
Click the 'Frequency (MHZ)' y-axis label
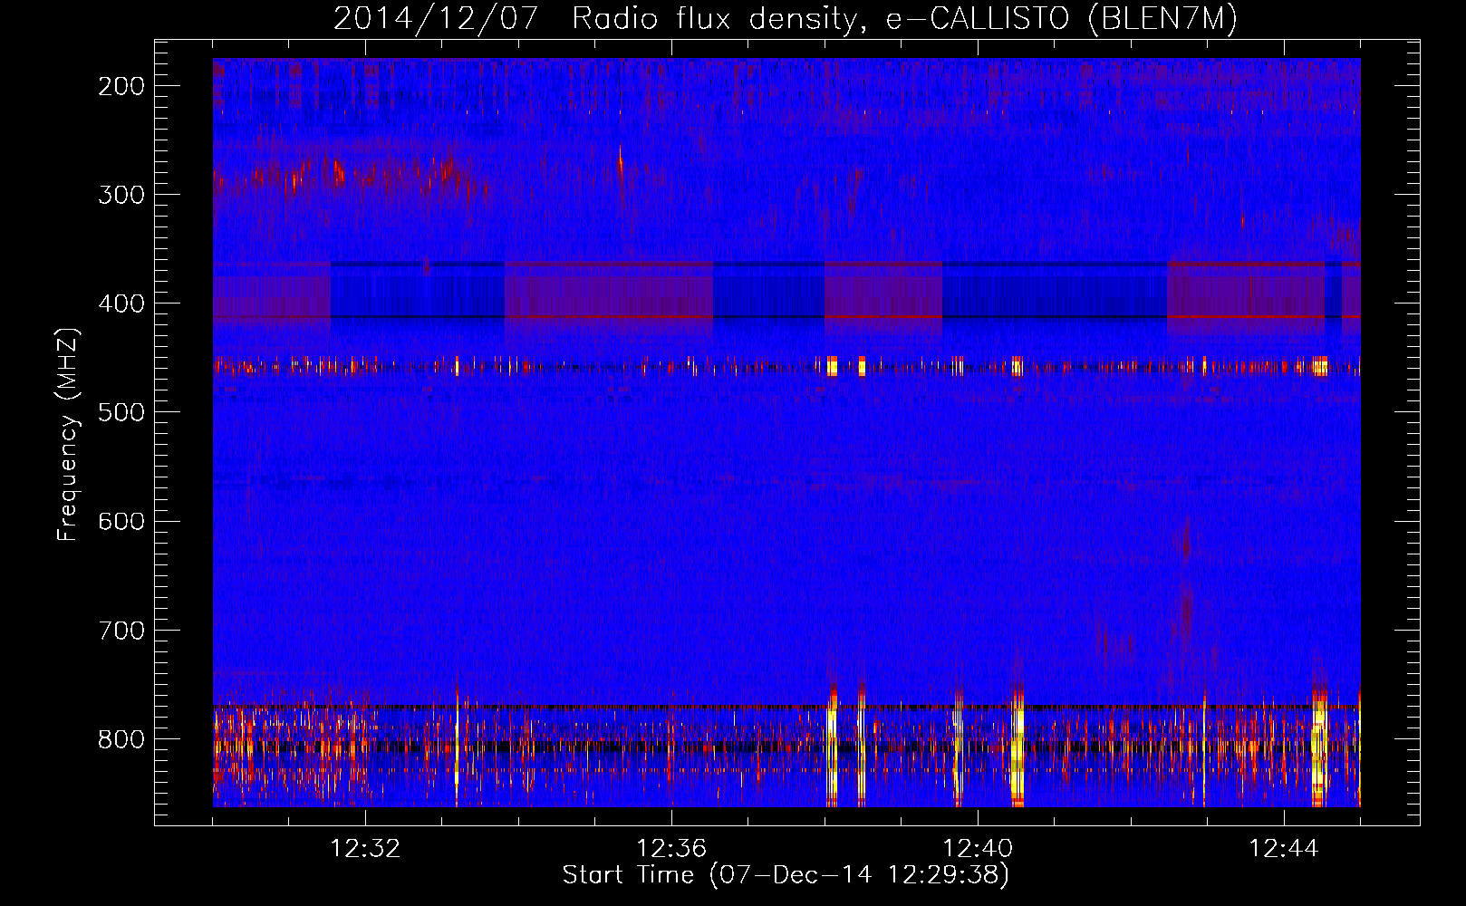pos(69,434)
